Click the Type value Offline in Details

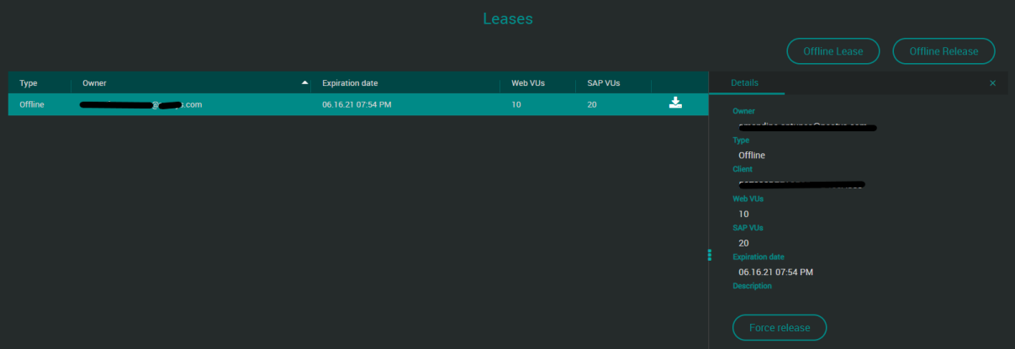coord(752,156)
